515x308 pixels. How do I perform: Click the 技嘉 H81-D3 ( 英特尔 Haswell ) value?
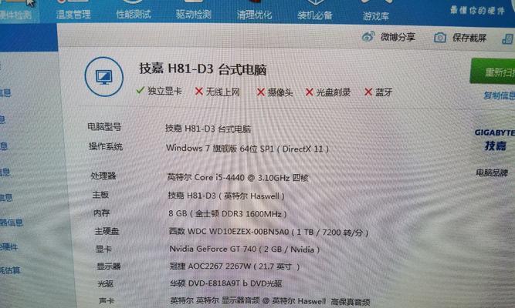pyautogui.click(x=226, y=196)
